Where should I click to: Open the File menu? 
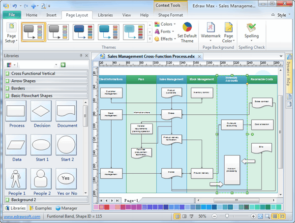coord(11,15)
